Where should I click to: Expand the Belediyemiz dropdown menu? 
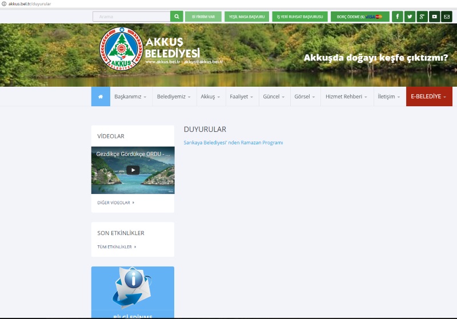[174, 97]
